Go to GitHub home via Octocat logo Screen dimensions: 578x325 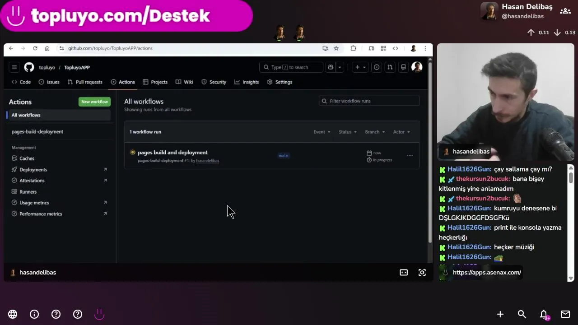pos(29,67)
